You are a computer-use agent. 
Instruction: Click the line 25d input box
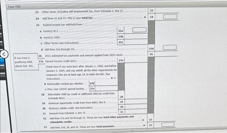point(170,47)
